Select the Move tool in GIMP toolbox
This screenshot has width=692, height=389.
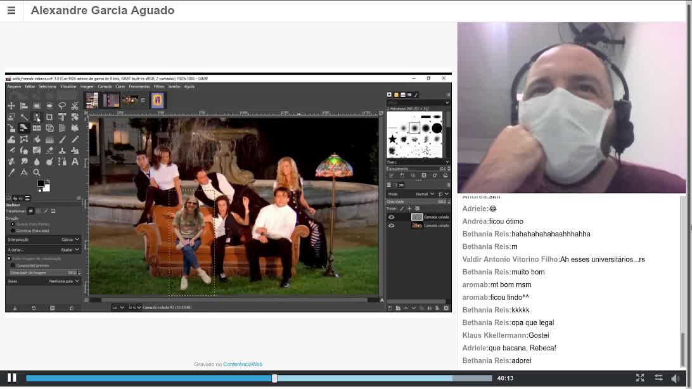point(11,106)
